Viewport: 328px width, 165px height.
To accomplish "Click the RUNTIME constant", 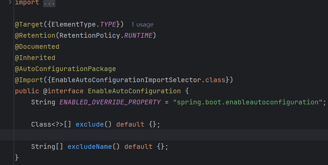I will click(x=138, y=35).
